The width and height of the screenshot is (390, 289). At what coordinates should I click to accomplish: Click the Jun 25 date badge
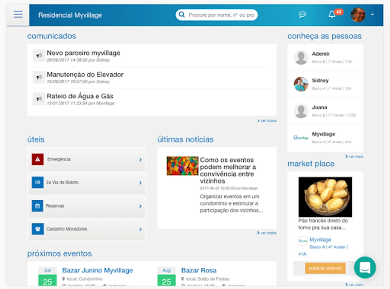47,276
